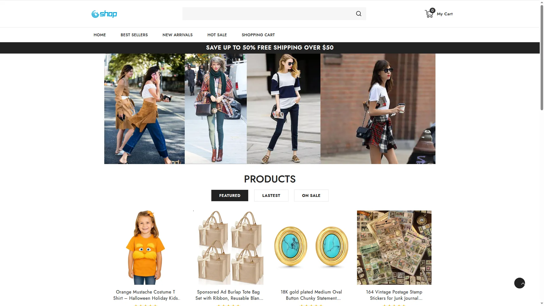Click into the search input field
The width and height of the screenshot is (544, 306).
pyautogui.click(x=268, y=14)
